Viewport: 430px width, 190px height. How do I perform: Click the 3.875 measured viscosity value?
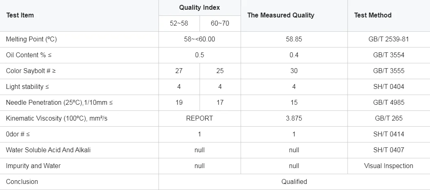294,119
